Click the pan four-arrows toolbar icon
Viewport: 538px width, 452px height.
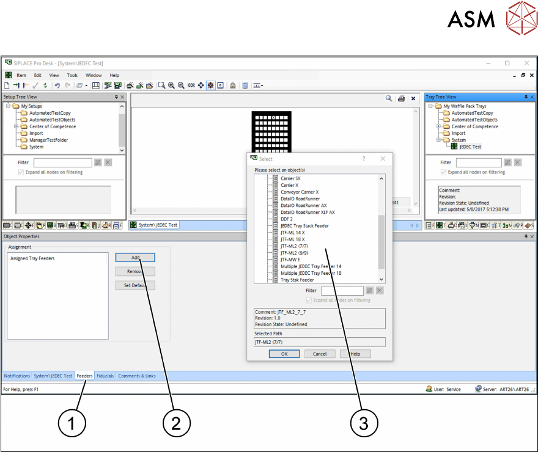(201, 86)
